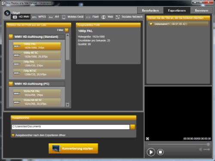Click the profile list scroll-down arrow
This screenshot has width=215, height=161.
[68, 105]
